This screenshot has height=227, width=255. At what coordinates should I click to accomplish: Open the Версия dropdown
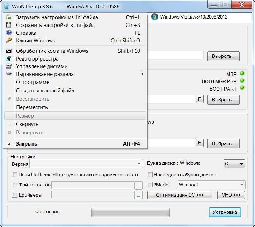coord(86,163)
